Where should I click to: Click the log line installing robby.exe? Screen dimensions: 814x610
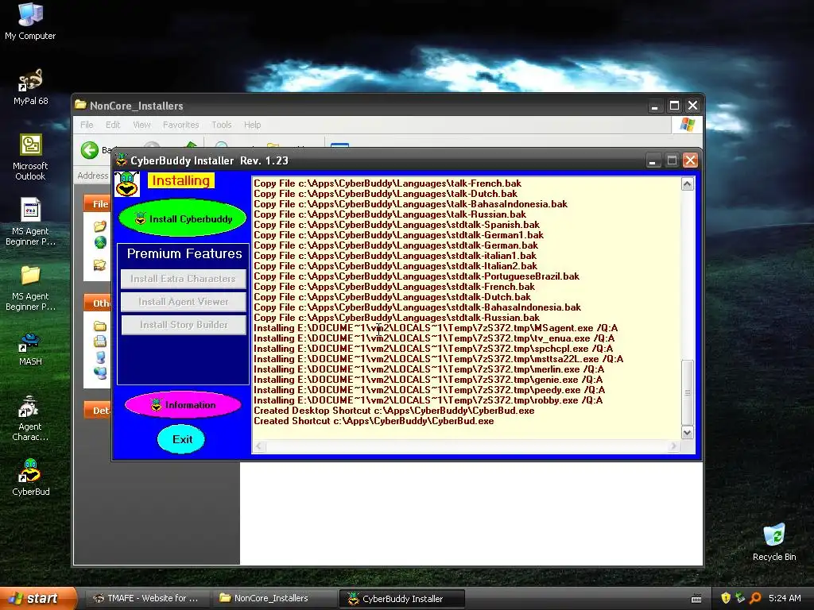pos(428,400)
